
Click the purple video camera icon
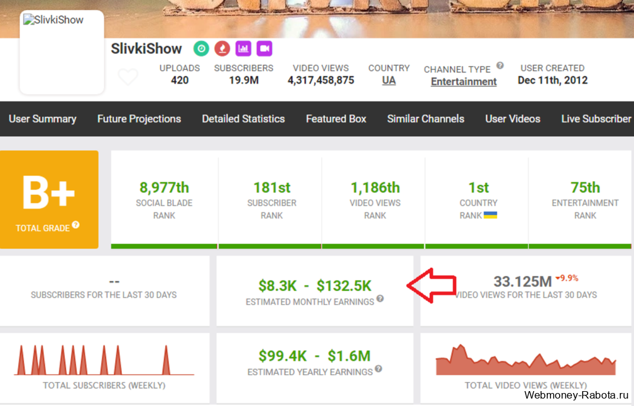tap(264, 48)
